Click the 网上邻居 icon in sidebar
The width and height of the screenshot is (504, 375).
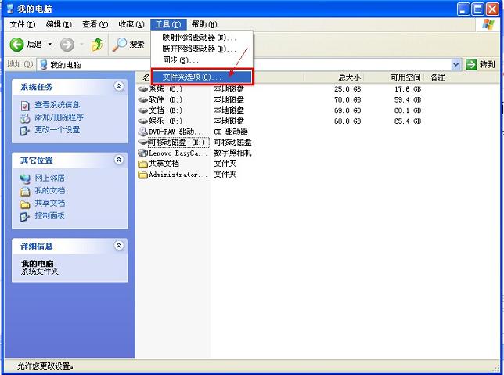click(x=25, y=178)
